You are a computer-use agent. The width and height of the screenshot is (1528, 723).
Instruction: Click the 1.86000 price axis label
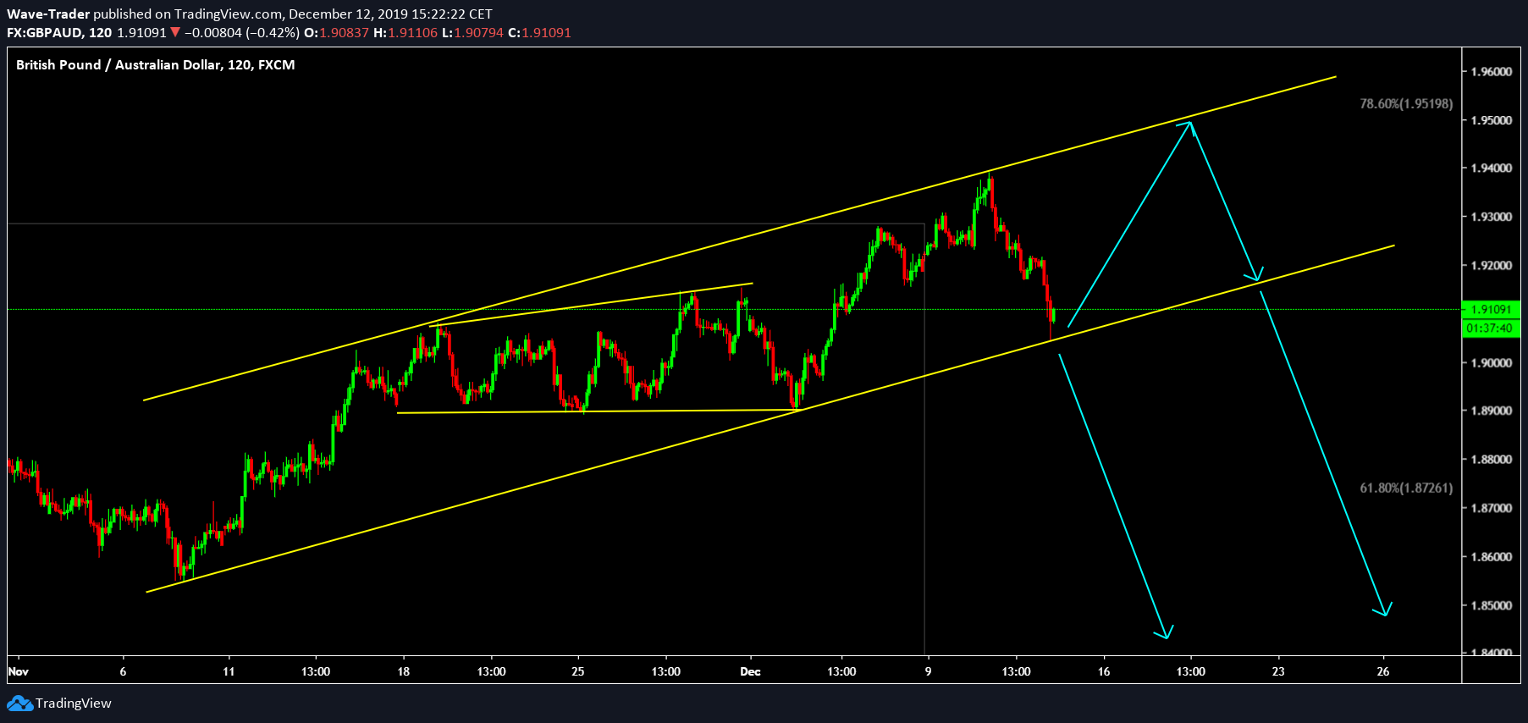[1492, 557]
